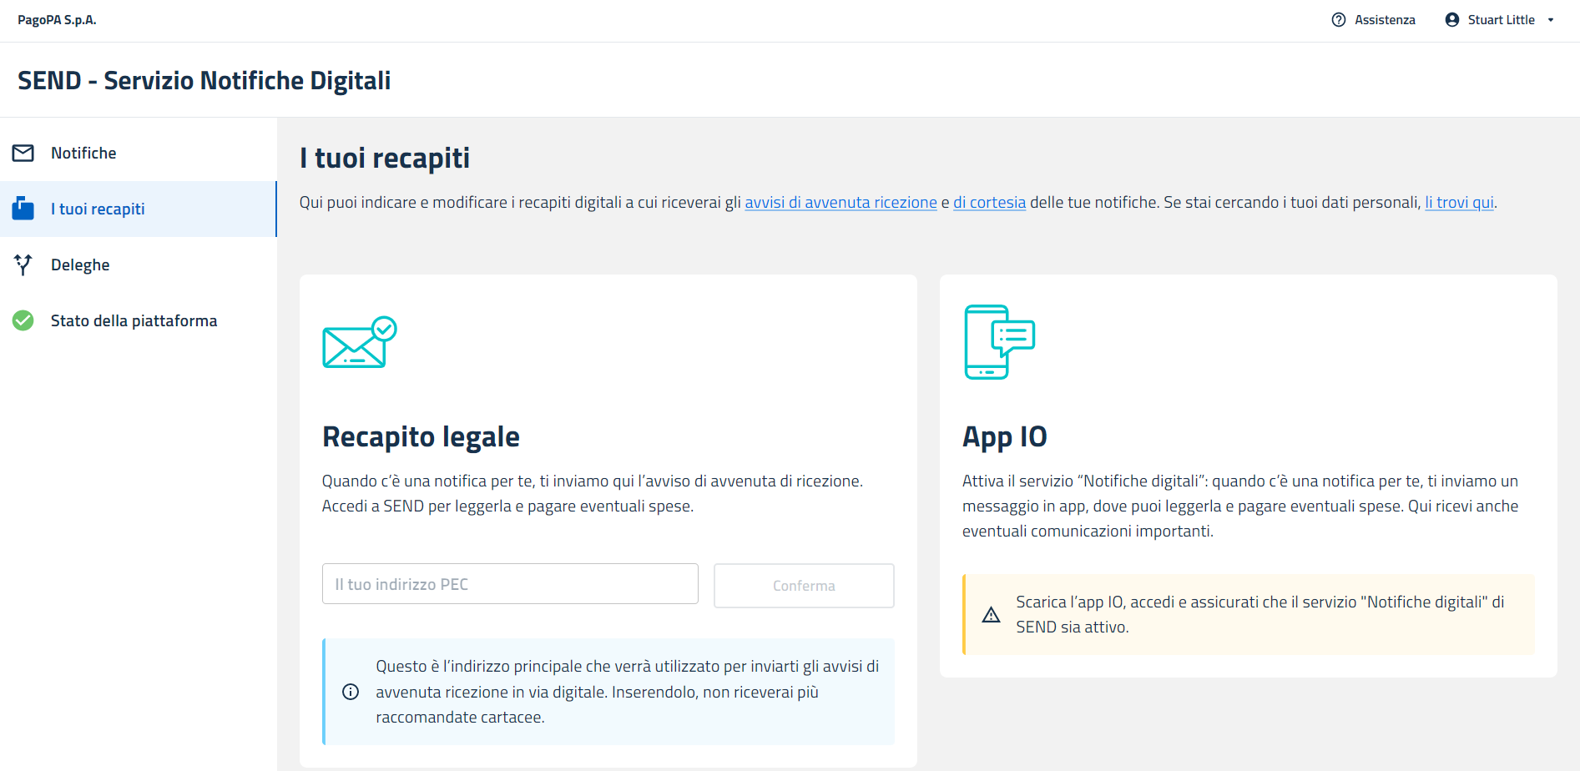The width and height of the screenshot is (1580, 771).
Task: Click the App IO smartphone message illustration
Action: pos(999,342)
